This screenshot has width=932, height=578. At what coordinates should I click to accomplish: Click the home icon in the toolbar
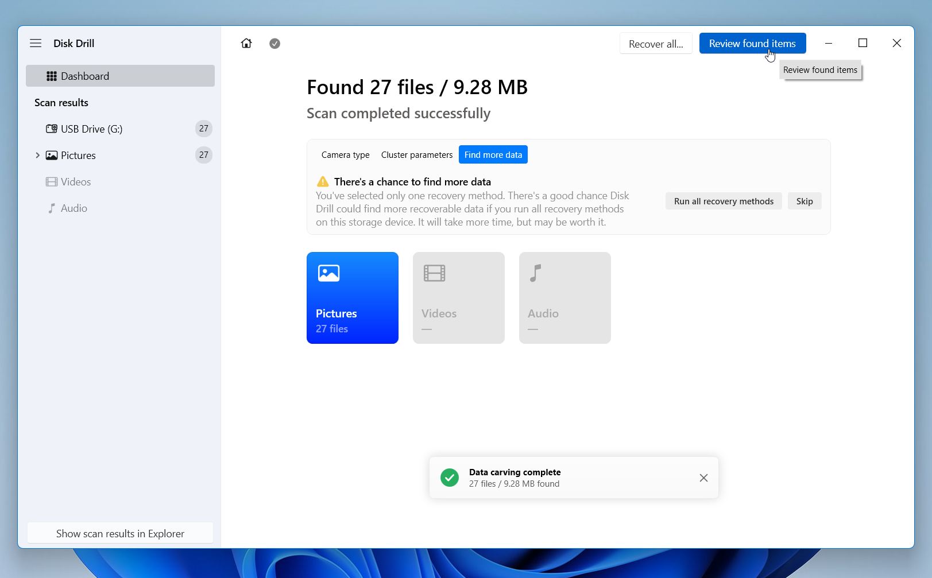point(246,43)
